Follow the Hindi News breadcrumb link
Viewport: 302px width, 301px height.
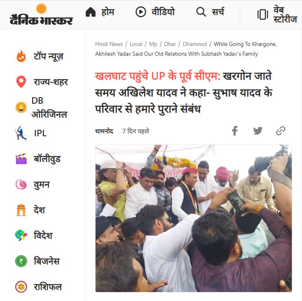coord(109,44)
